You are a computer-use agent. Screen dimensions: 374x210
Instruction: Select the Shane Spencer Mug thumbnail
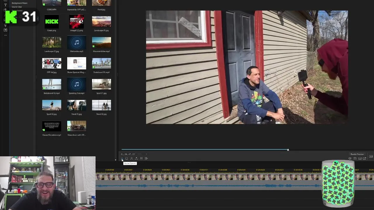click(x=77, y=63)
